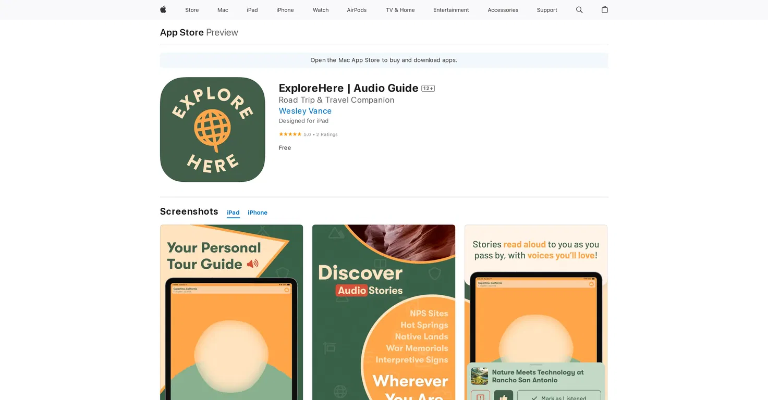This screenshot has height=400, width=768.
Task: Open the shopping bag icon
Action: 605,9
